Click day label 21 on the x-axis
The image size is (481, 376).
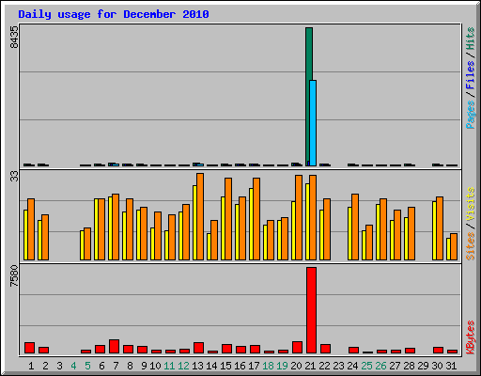[x=310, y=366]
